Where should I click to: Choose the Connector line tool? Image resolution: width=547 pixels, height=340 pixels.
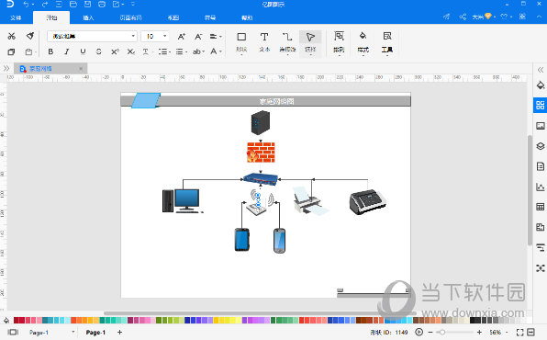[x=287, y=41]
